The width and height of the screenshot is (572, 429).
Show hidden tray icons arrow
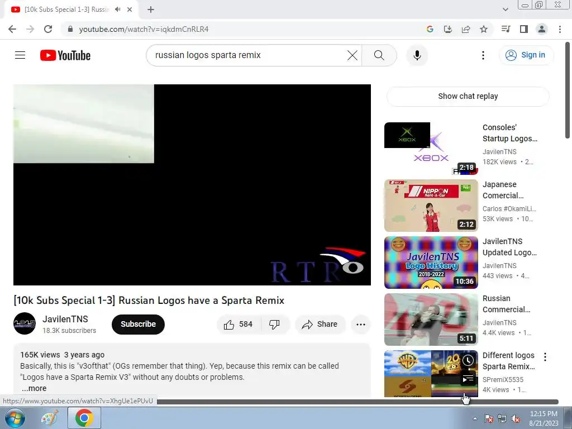[475, 419]
